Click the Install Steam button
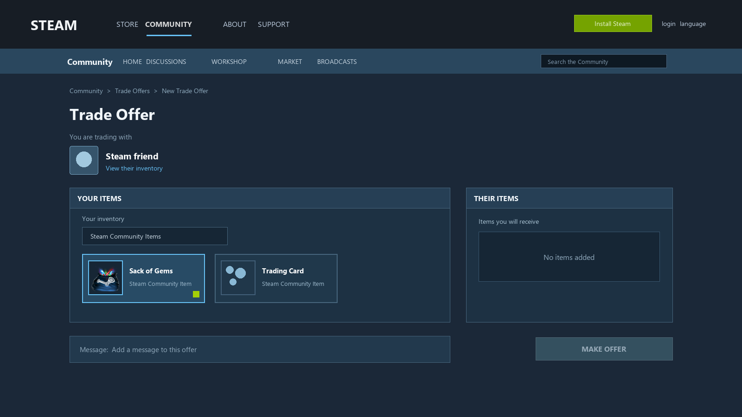742x417 pixels. (x=613, y=24)
